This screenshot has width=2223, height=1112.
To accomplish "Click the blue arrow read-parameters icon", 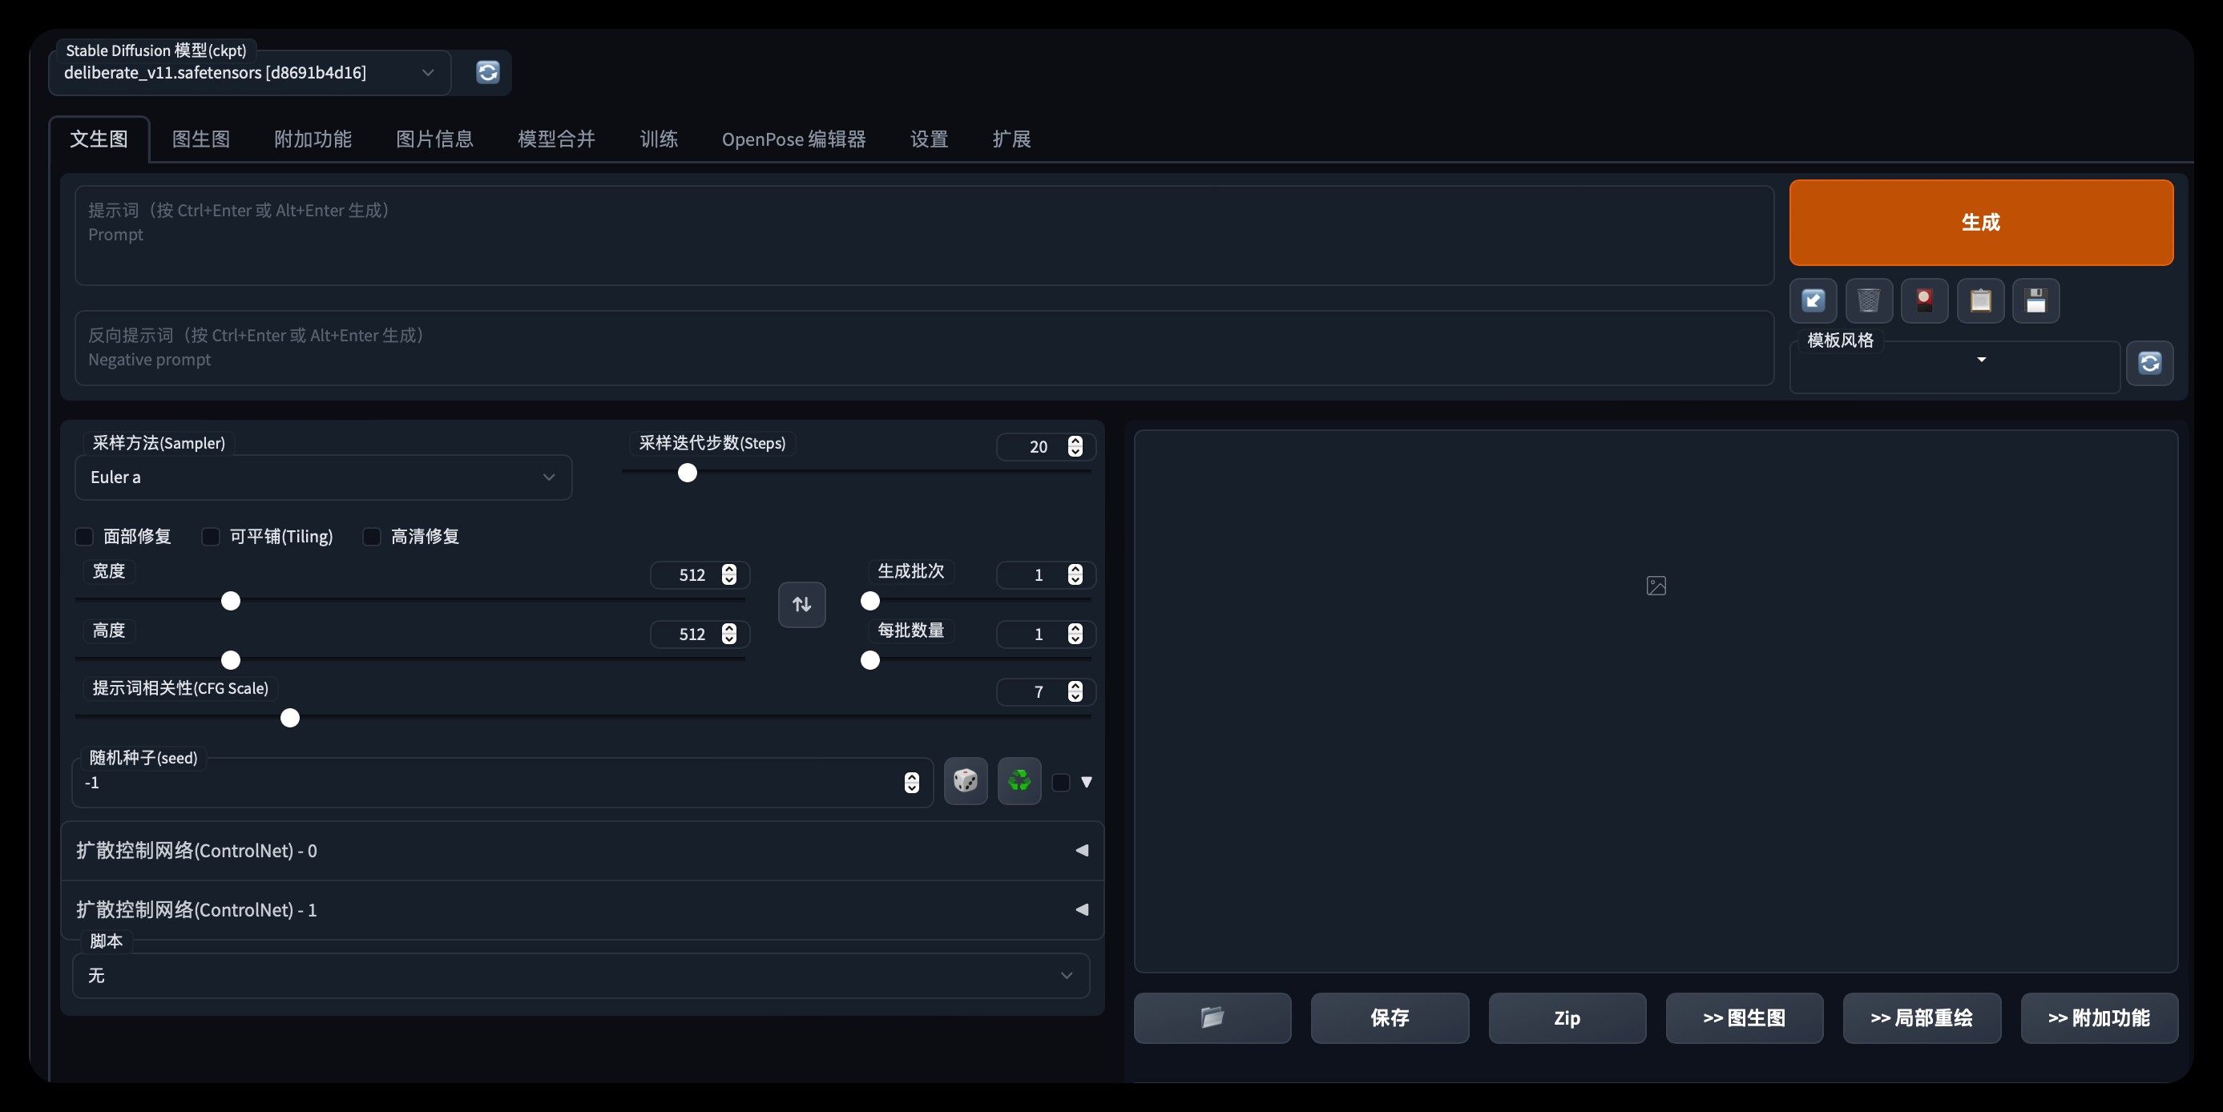I will (x=1813, y=300).
